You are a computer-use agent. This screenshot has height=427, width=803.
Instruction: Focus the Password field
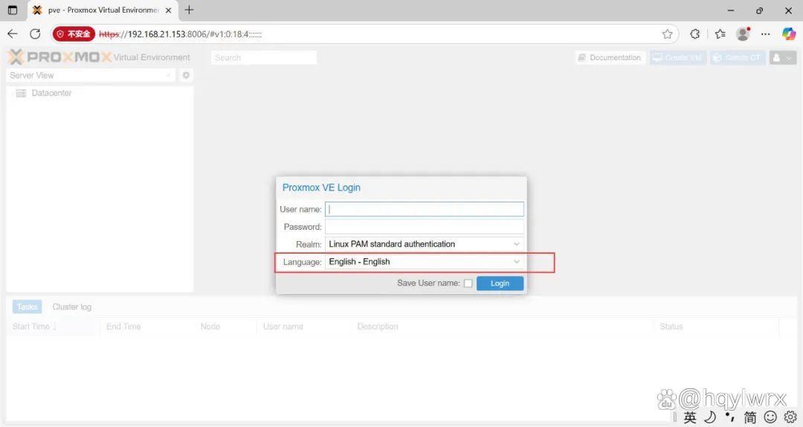pyautogui.click(x=424, y=227)
